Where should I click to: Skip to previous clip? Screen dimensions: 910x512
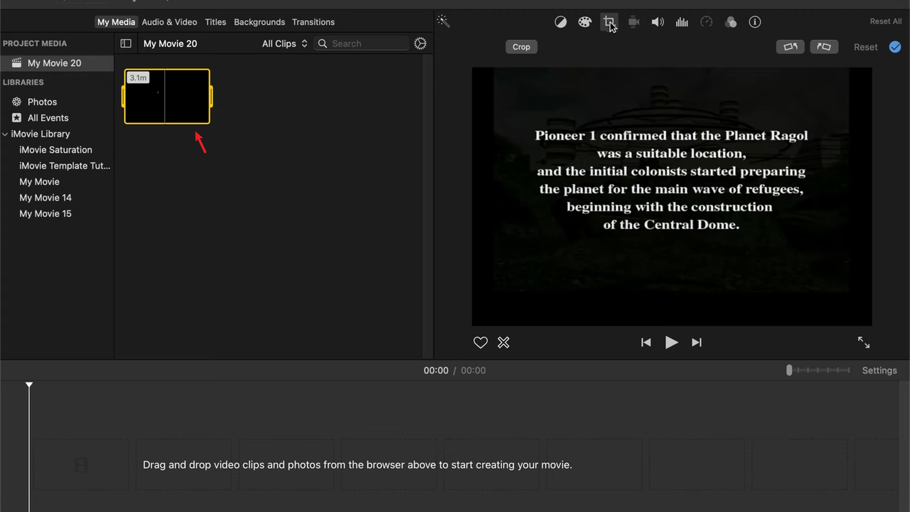[x=646, y=343]
